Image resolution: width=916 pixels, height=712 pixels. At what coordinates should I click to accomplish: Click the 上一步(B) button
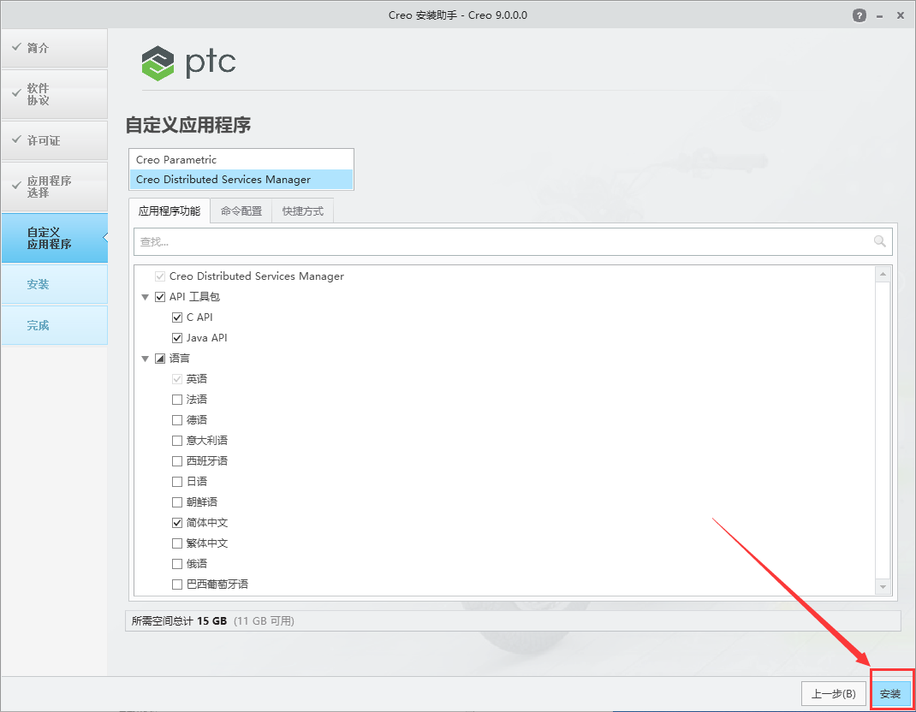tap(834, 693)
